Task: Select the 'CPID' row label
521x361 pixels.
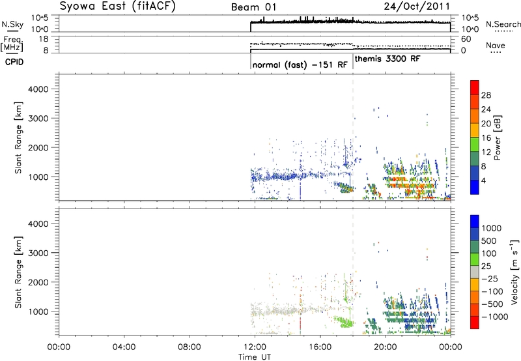Action: click(x=14, y=62)
